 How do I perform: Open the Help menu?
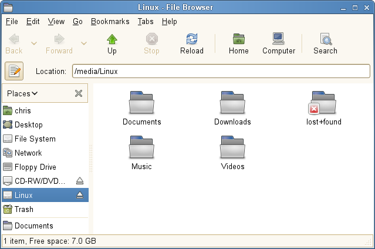coord(170,22)
